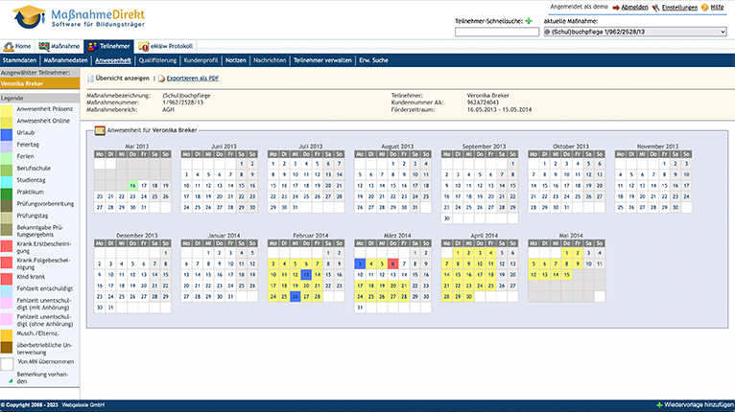
Task: Click red day 6 in März 2014
Action: pos(392,264)
